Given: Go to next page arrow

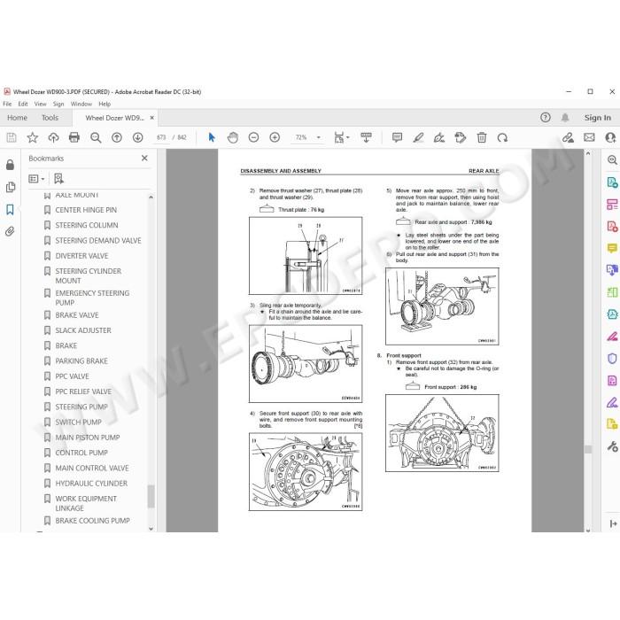Looking at the screenshot, I should pos(137,137).
